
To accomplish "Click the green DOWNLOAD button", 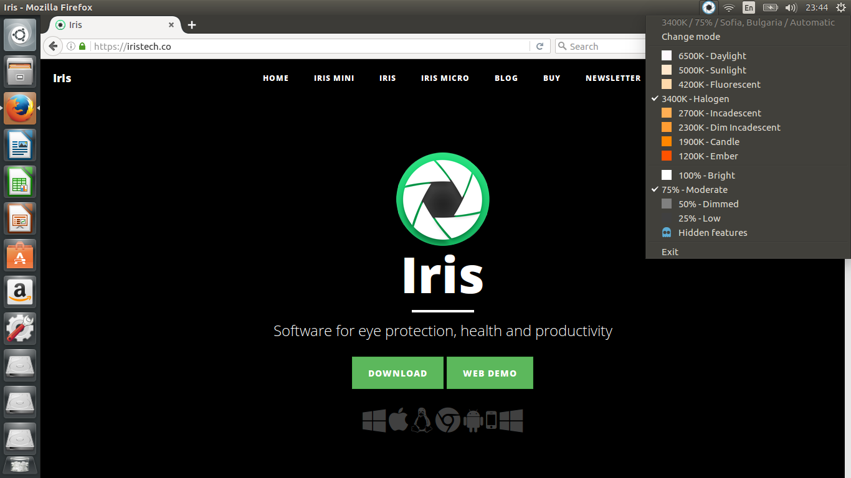I will [397, 373].
